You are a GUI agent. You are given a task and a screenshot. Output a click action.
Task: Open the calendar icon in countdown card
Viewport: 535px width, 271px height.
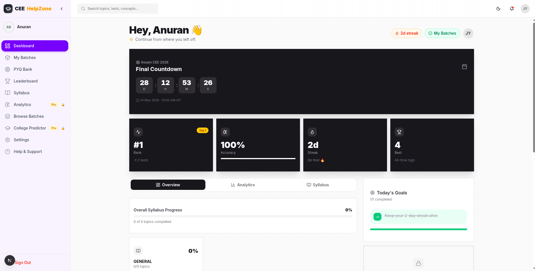click(x=464, y=67)
